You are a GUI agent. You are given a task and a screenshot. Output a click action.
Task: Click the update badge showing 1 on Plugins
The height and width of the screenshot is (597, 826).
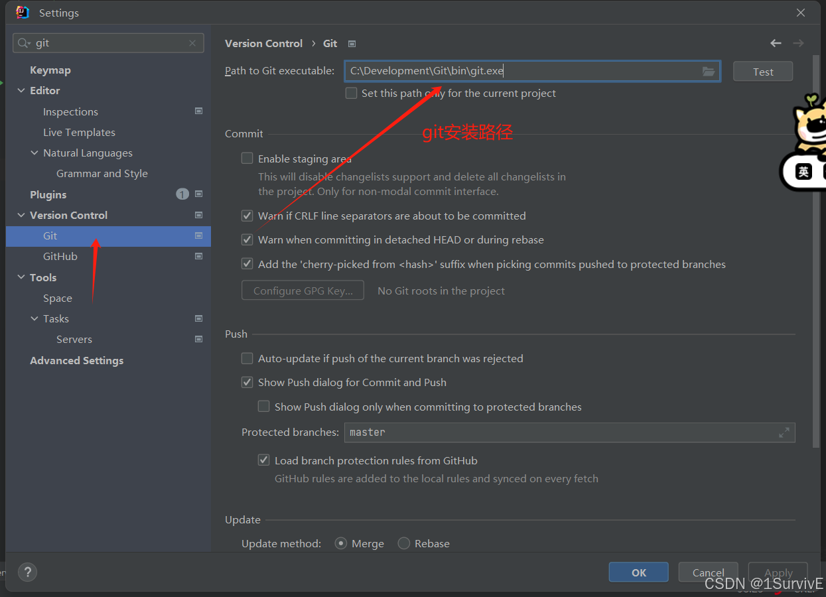(x=182, y=194)
